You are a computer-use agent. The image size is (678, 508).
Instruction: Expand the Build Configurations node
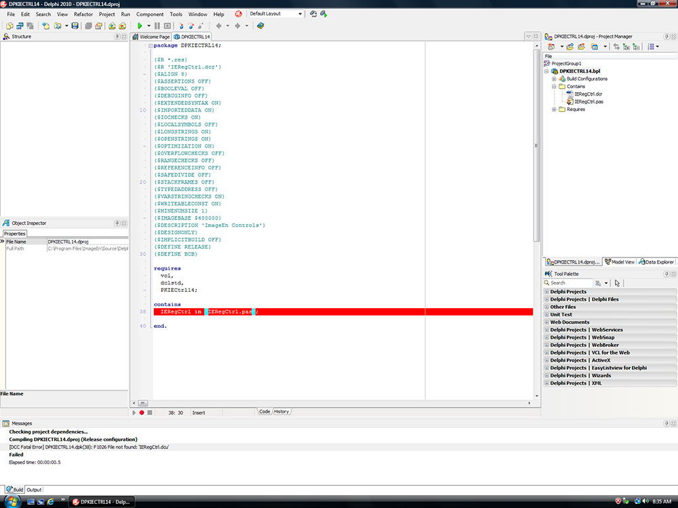(x=554, y=79)
